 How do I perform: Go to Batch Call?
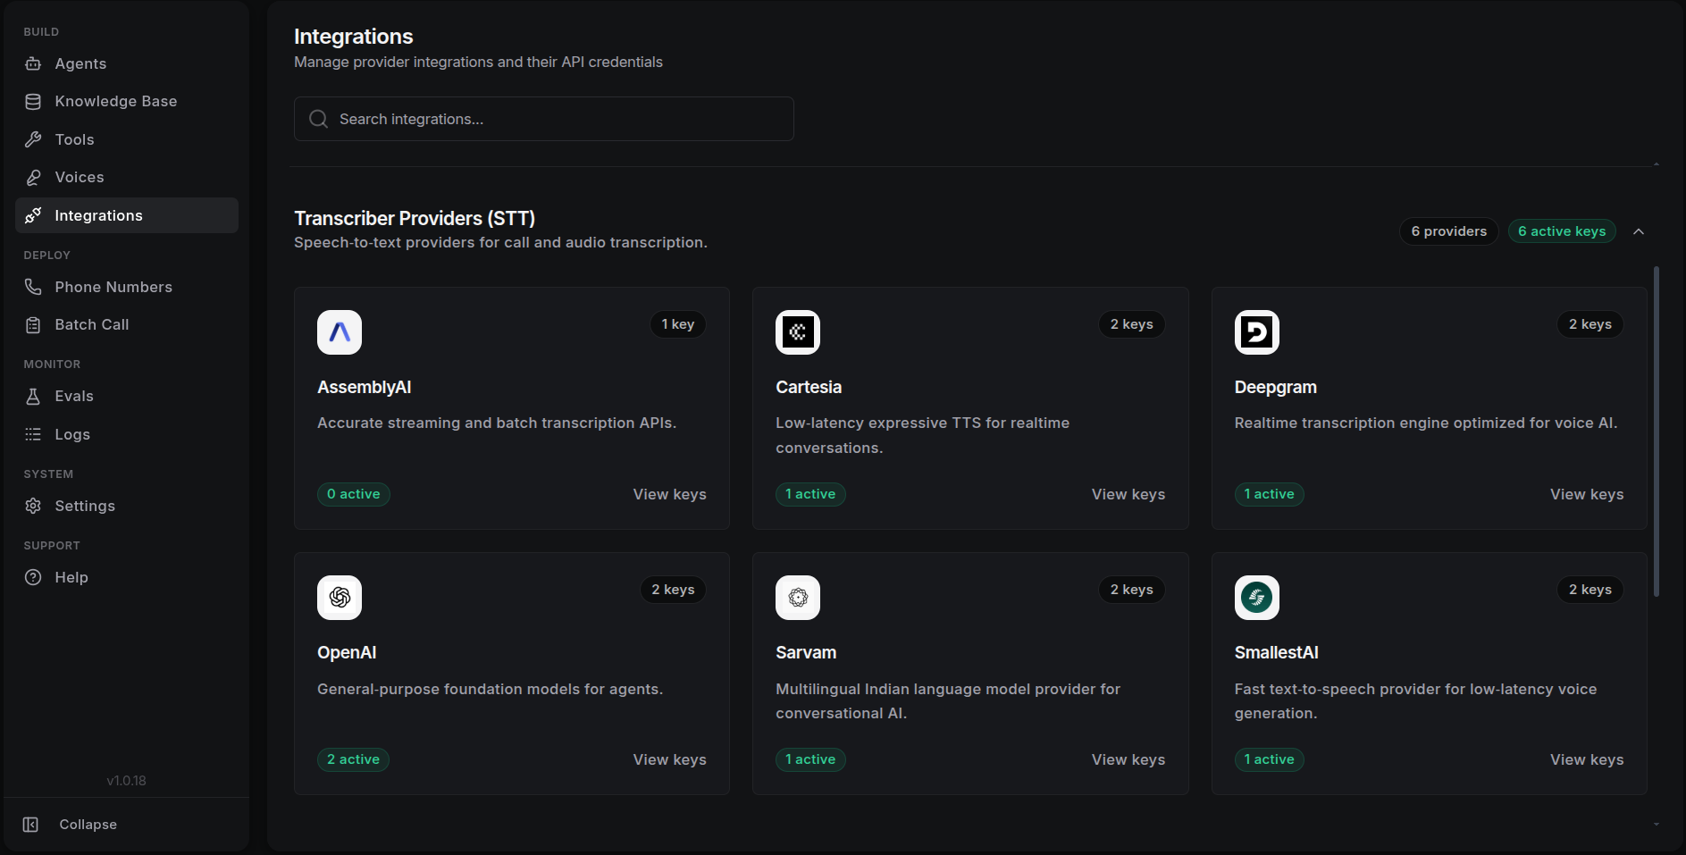(127, 324)
